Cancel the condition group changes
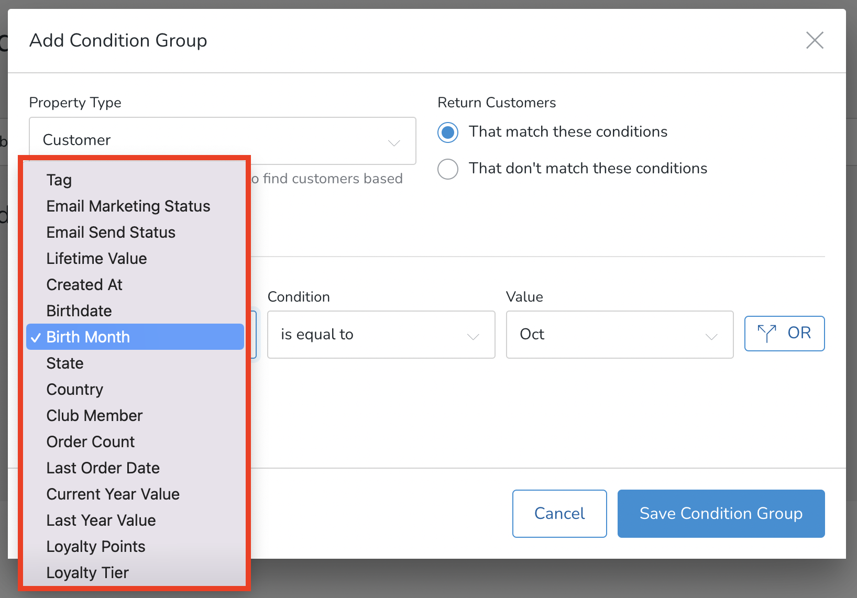The width and height of the screenshot is (857, 598). [x=559, y=514]
